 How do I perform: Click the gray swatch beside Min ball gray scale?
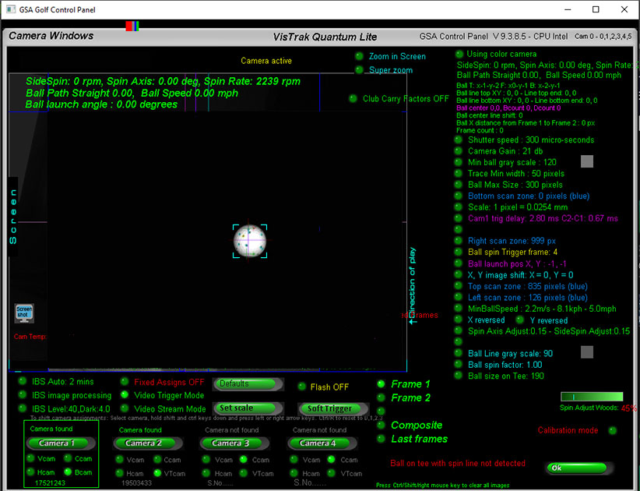587,161
